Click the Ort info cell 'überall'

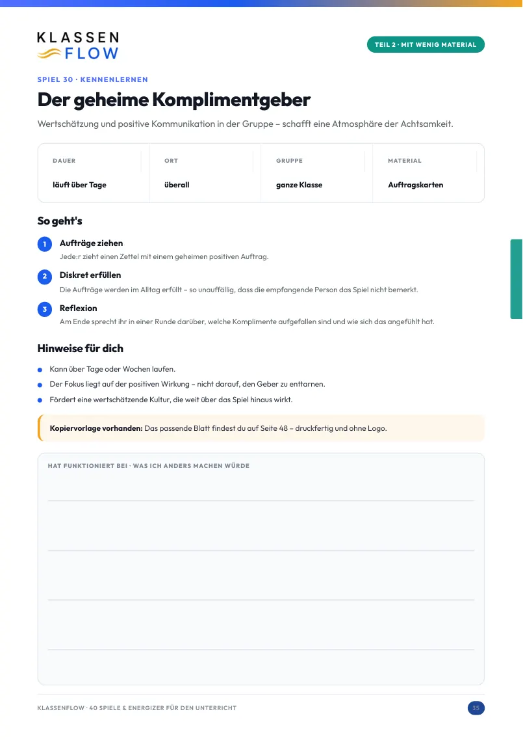pos(205,173)
